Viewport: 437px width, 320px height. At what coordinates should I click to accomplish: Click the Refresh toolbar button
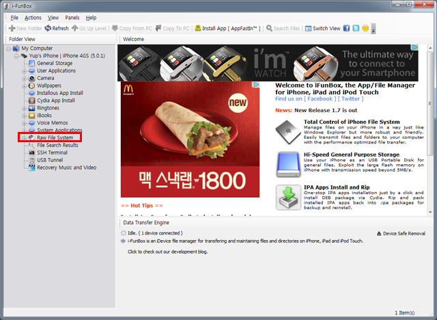pyautogui.click(x=57, y=28)
